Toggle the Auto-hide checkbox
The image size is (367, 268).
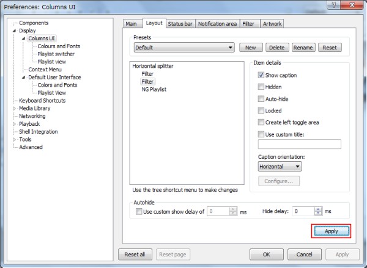click(261, 99)
